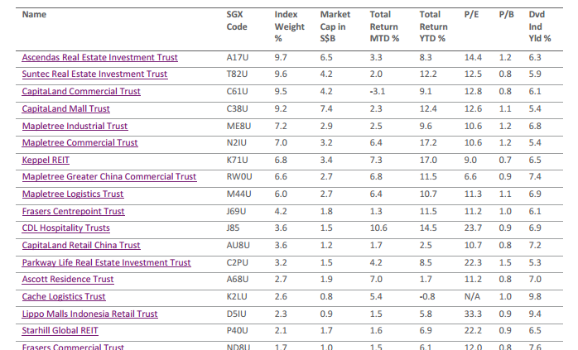Open CapitaLand Retail China Trust link

pos(81,245)
